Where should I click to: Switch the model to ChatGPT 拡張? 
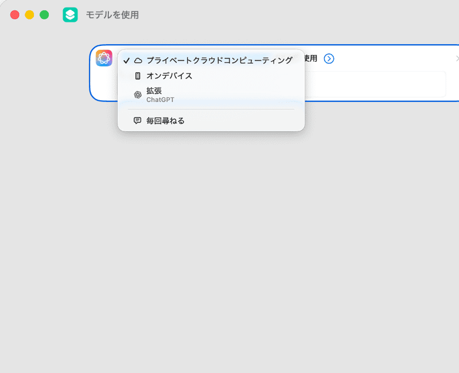point(172,95)
